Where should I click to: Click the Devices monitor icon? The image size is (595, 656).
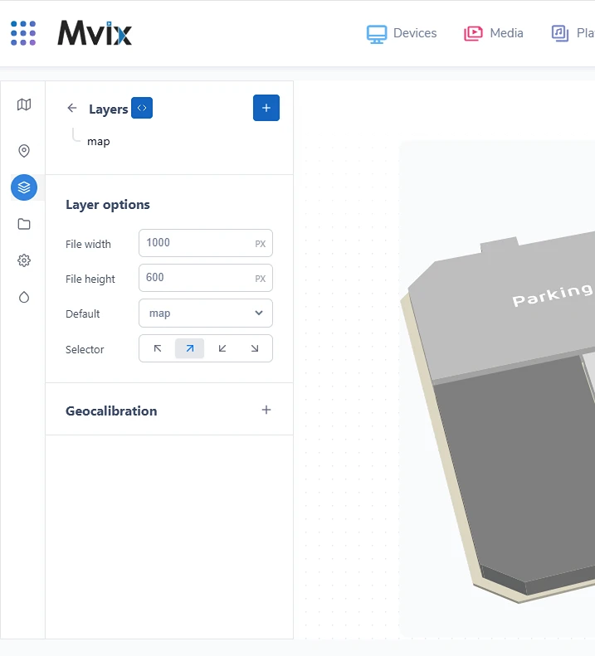pyautogui.click(x=377, y=34)
